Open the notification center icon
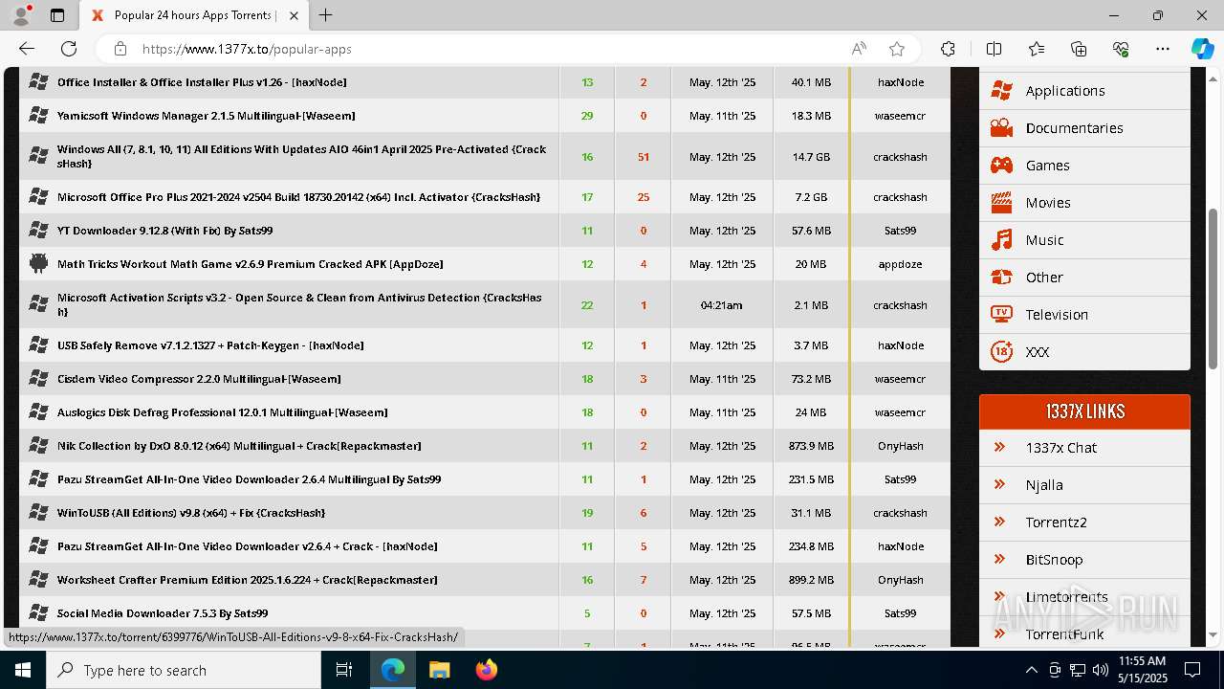This screenshot has width=1224, height=689. click(1192, 670)
